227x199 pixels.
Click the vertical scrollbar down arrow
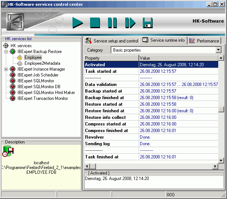(x=221, y=160)
